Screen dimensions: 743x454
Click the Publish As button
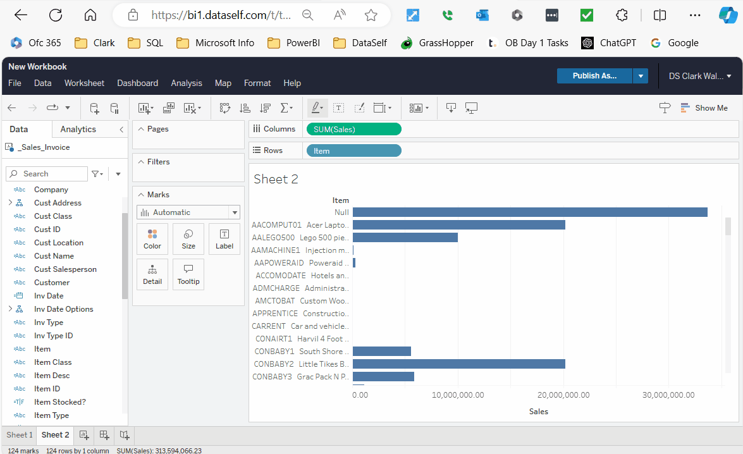(x=594, y=76)
